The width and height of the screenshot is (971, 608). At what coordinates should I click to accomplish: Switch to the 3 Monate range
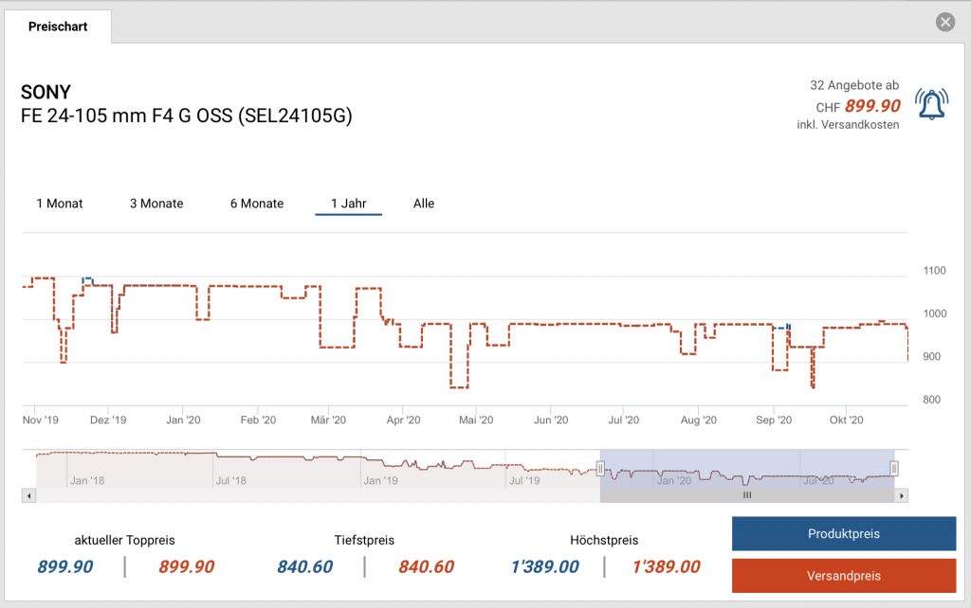click(156, 204)
